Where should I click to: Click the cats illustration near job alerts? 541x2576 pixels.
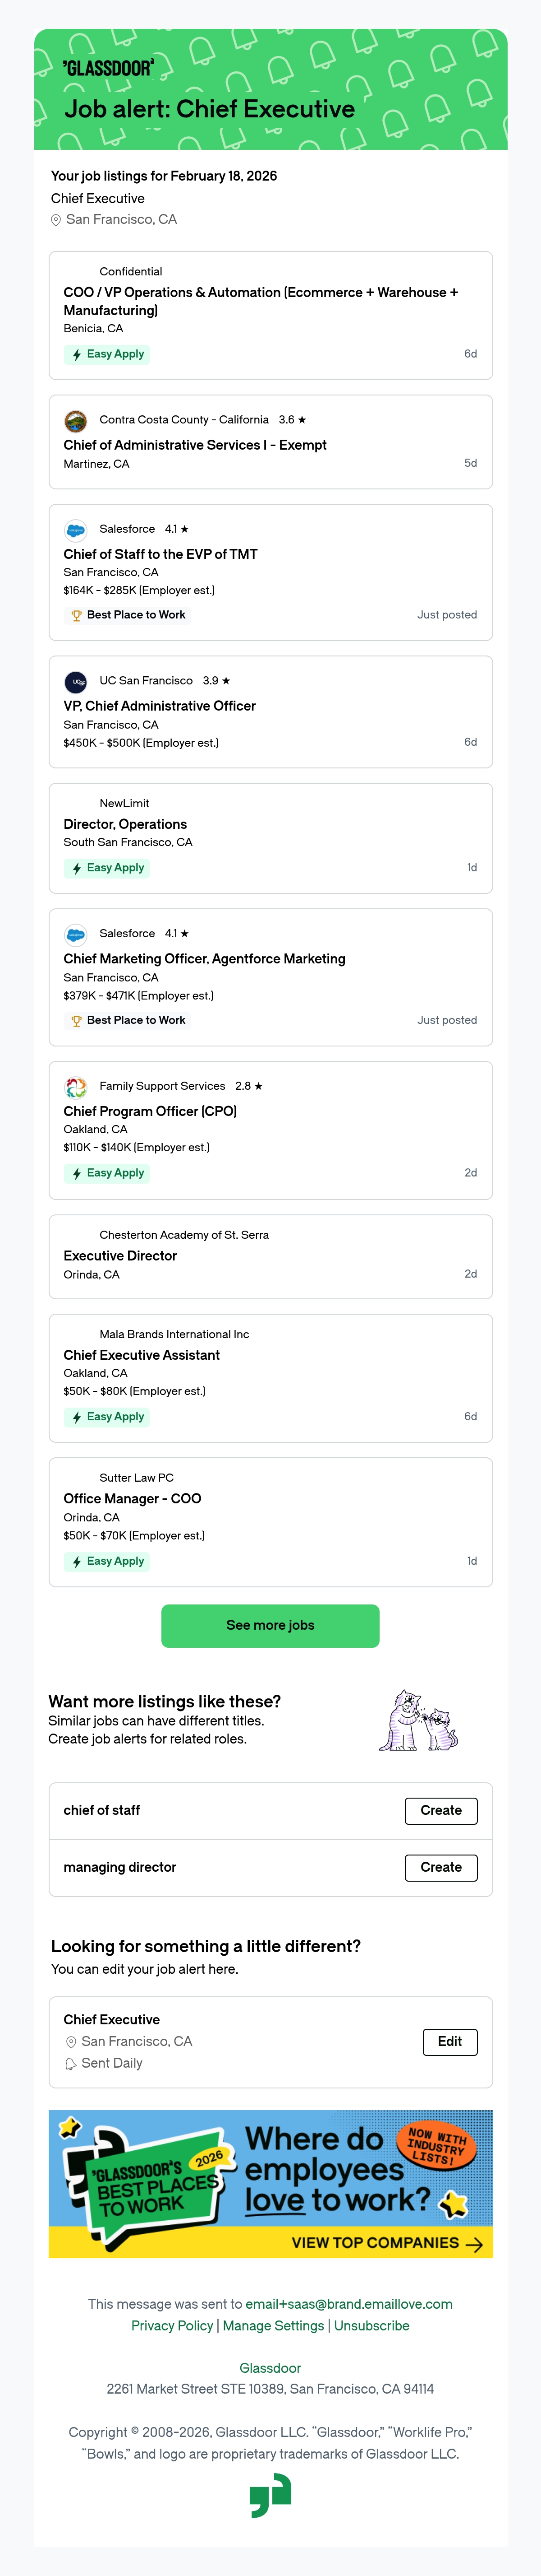[419, 1720]
